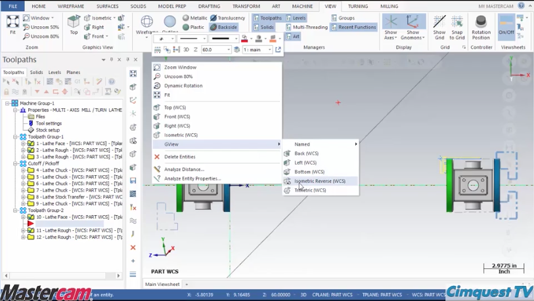Switch to the Solids manager tab

(36, 72)
